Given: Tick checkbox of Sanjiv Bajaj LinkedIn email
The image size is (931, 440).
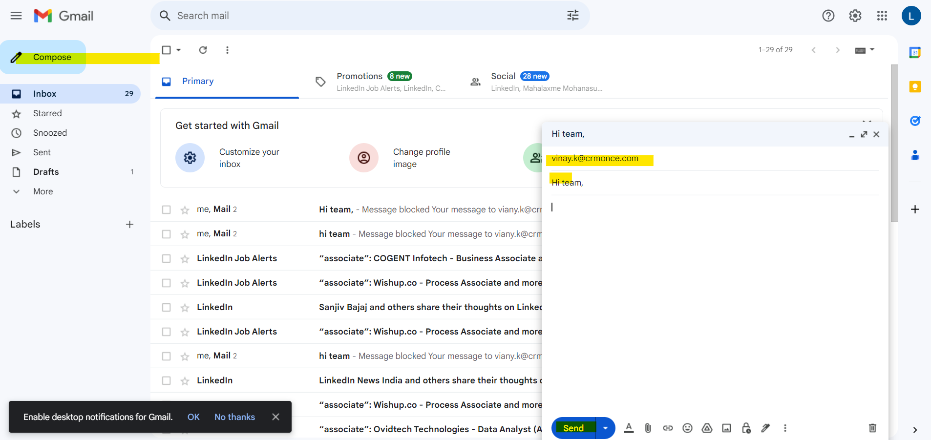Looking at the screenshot, I should coord(167,307).
